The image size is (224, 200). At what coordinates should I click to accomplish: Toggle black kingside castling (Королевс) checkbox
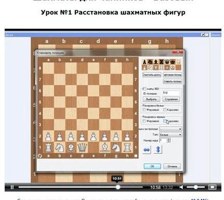click(x=165, y=121)
